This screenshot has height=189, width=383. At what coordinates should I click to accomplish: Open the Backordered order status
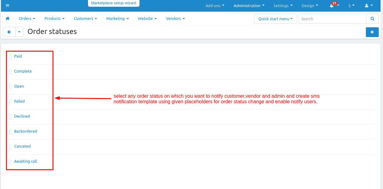click(25, 131)
